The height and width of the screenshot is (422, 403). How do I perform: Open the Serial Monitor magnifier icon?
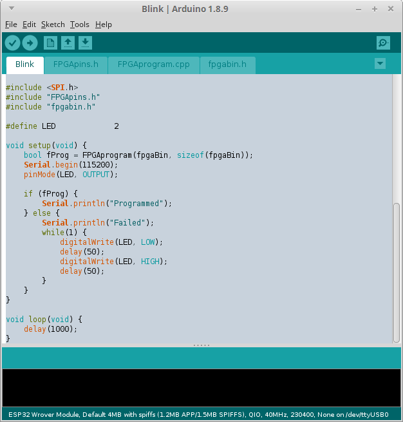(383, 43)
